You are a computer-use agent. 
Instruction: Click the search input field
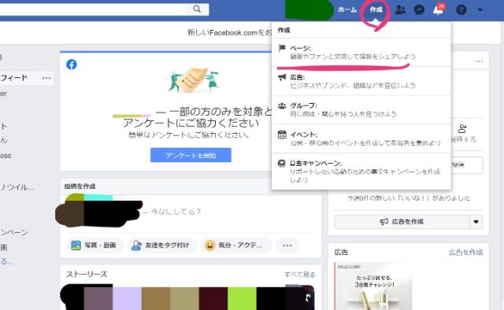click(x=93, y=9)
